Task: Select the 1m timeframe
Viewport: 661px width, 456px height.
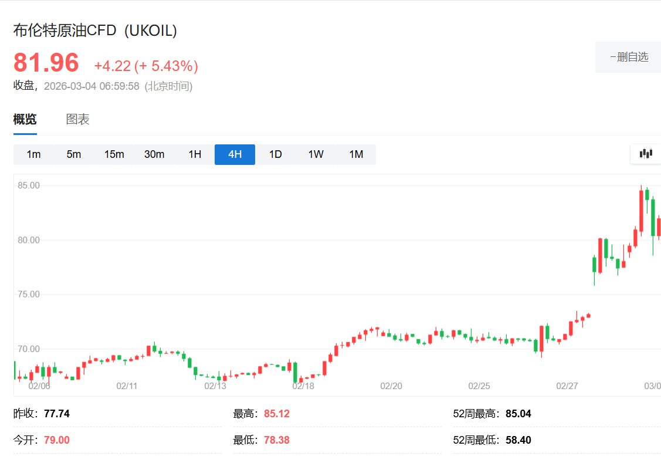Action: coord(33,154)
